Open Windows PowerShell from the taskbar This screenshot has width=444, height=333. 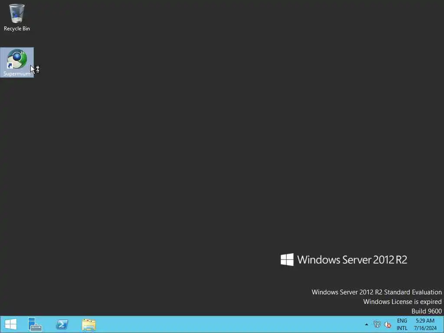pyautogui.click(x=62, y=324)
